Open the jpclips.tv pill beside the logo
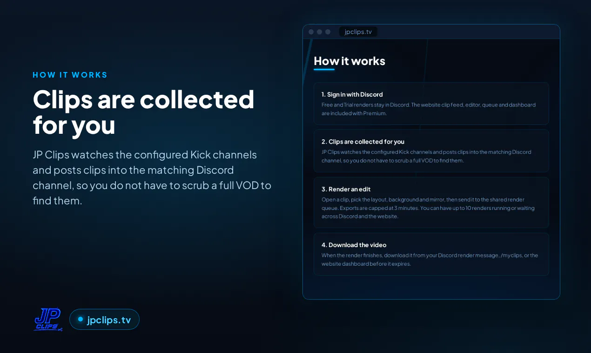This screenshot has width=591, height=353. (104, 320)
